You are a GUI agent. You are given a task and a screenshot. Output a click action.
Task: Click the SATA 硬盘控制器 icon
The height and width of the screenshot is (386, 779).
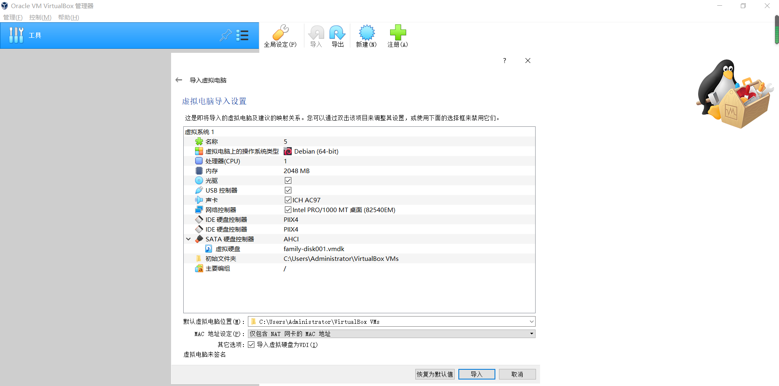[199, 239]
